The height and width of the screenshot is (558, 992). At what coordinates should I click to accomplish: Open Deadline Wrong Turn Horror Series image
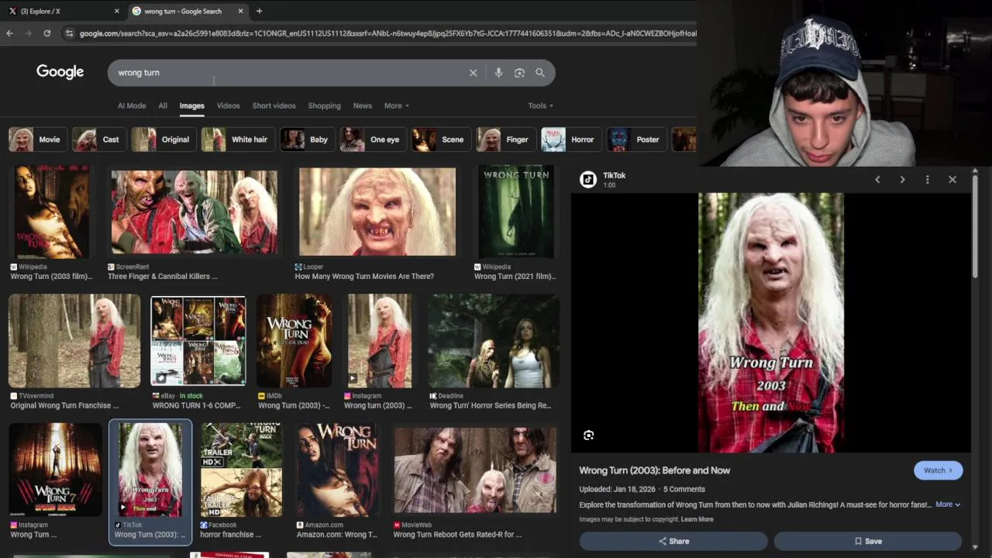494,341
